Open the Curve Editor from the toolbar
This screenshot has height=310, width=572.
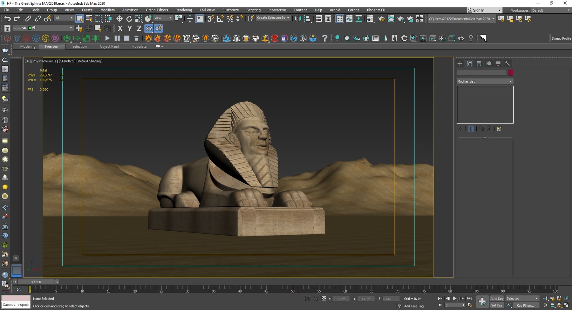[349, 18]
